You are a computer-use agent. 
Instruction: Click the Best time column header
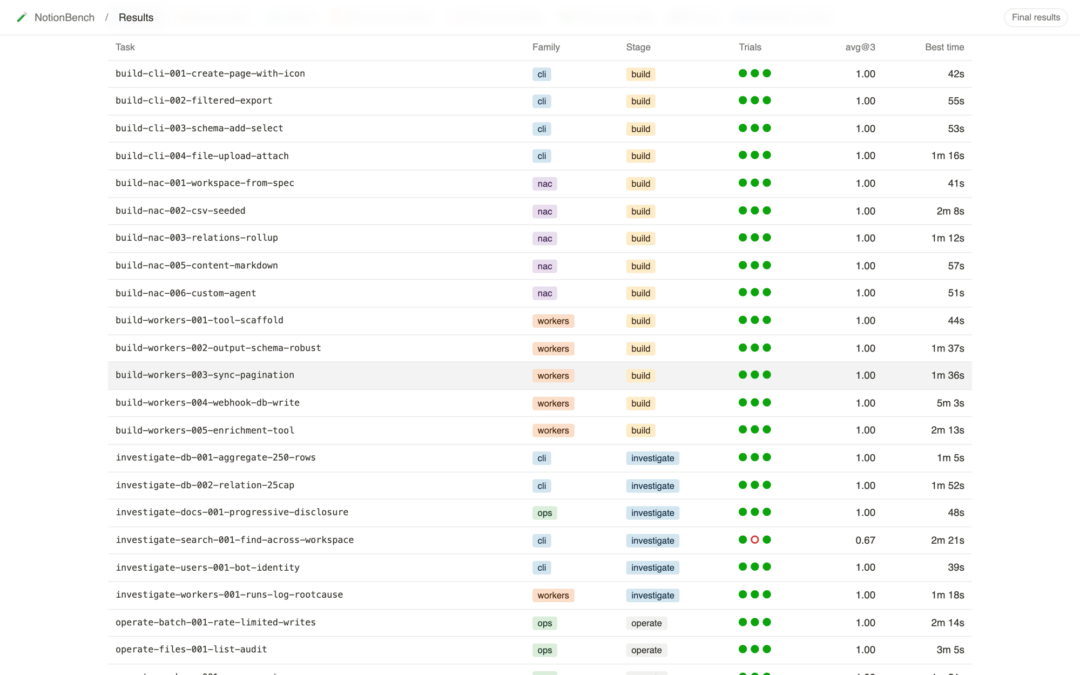pos(944,47)
